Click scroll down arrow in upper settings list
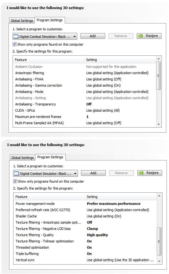This screenshot has height=274, width=169. [x=159, y=125]
